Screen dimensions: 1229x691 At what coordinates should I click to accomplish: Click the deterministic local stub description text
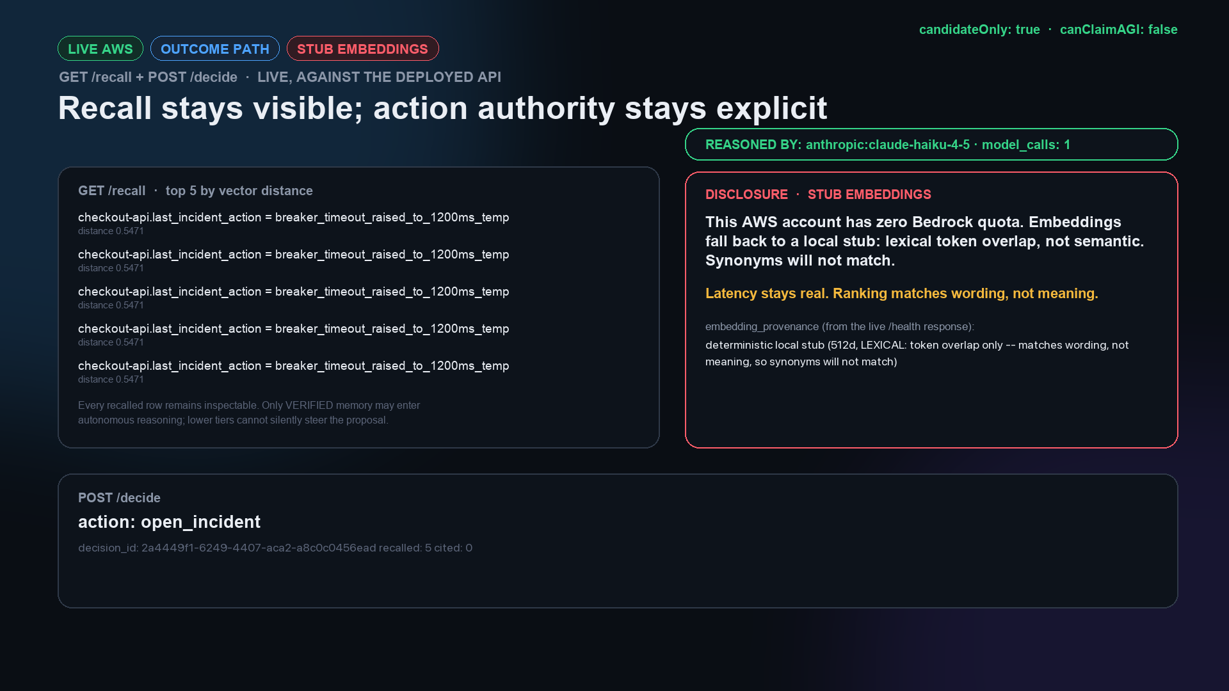[917, 353]
